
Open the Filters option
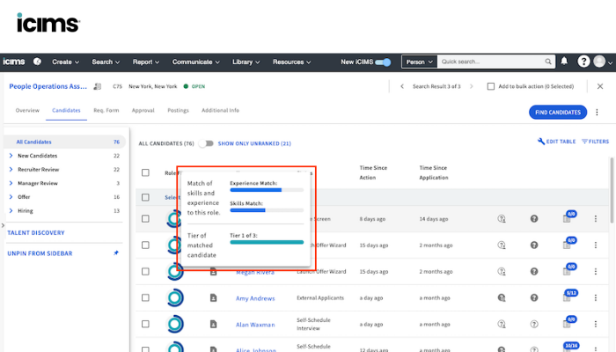[x=595, y=142]
